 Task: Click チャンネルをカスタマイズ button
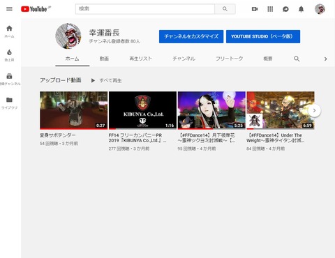point(191,36)
